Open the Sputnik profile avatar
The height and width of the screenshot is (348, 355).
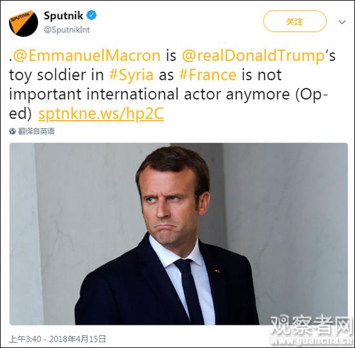(x=23, y=23)
